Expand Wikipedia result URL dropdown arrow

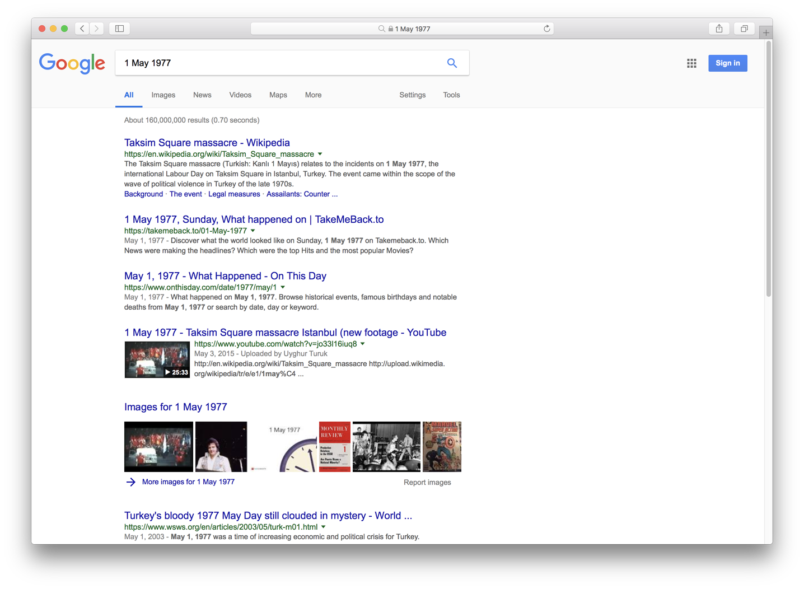pyautogui.click(x=320, y=154)
